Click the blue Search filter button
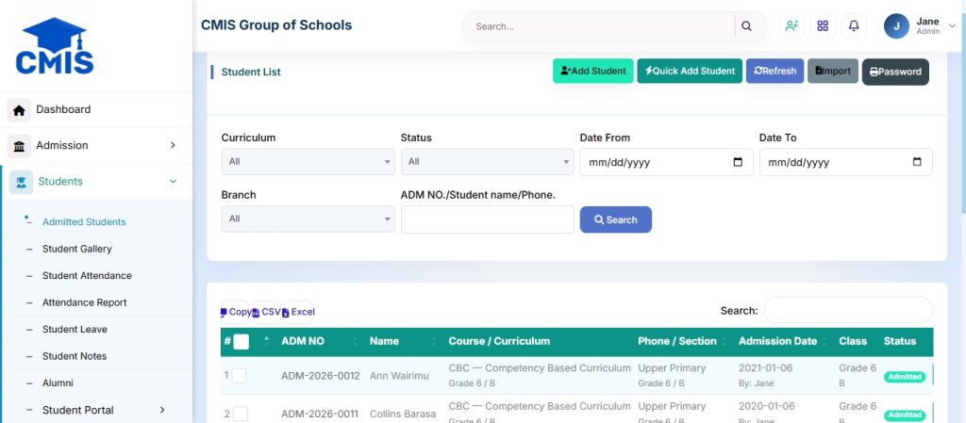The height and width of the screenshot is (423, 966). click(615, 220)
